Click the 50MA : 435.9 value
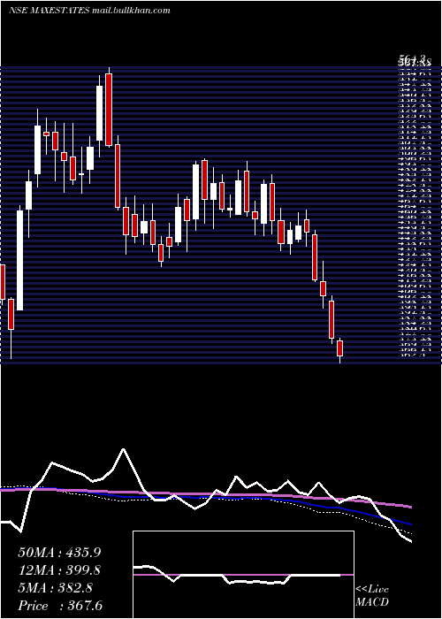The height and width of the screenshot is (619, 442). (59, 553)
